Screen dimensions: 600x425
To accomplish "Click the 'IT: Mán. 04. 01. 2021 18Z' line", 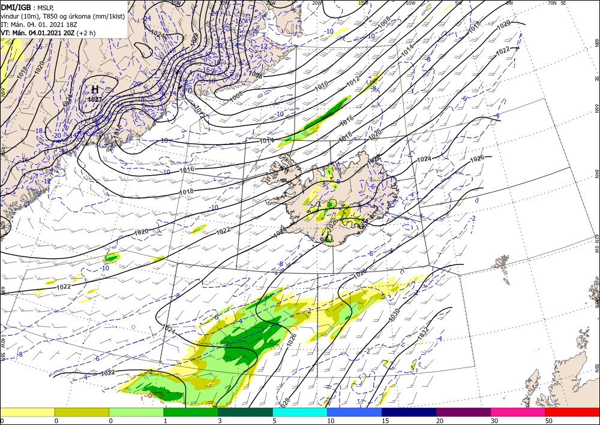I will pyautogui.click(x=39, y=24).
